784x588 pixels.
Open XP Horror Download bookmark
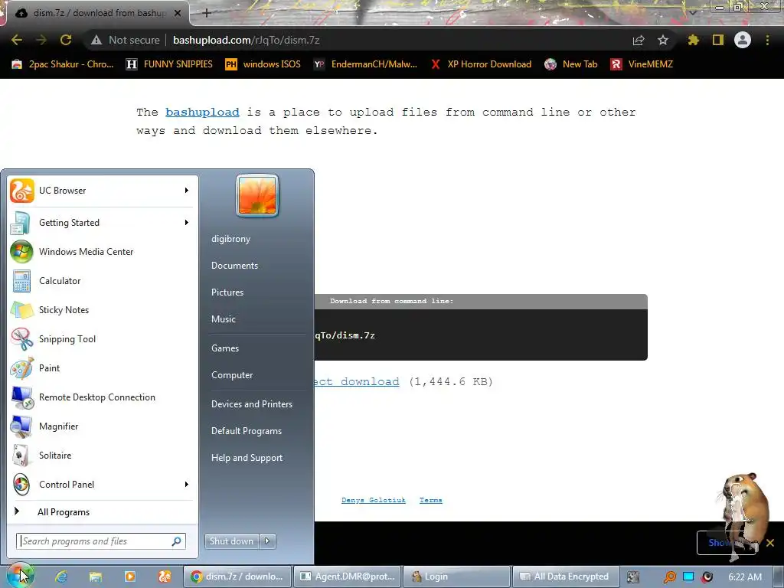481,64
